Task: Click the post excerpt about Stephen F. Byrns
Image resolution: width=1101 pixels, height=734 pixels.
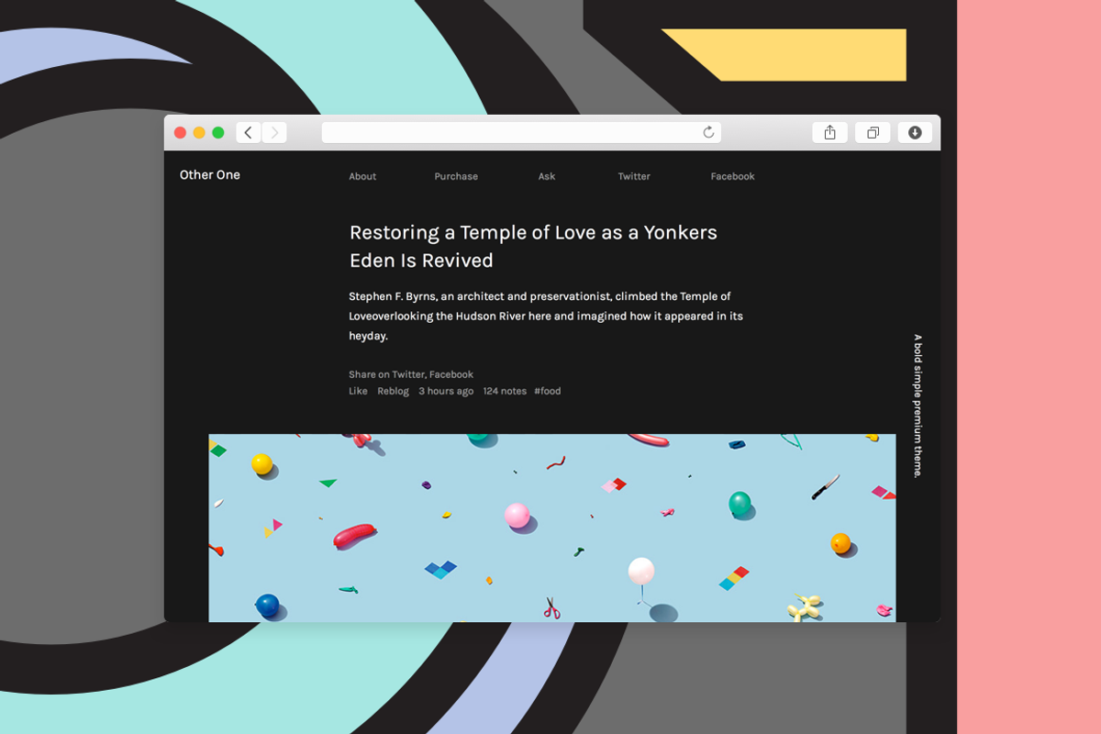Action: pos(546,316)
